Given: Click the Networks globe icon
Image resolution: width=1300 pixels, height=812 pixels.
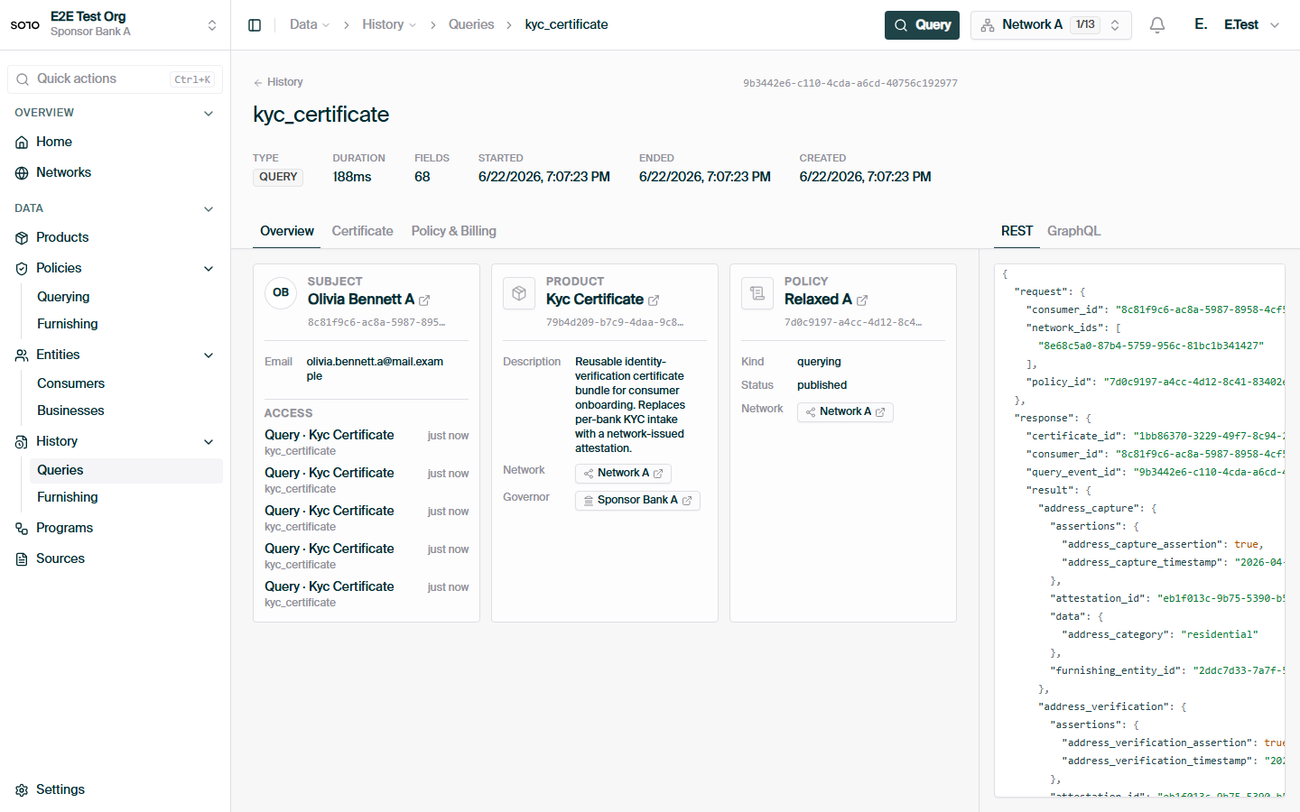Looking at the screenshot, I should (22, 173).
